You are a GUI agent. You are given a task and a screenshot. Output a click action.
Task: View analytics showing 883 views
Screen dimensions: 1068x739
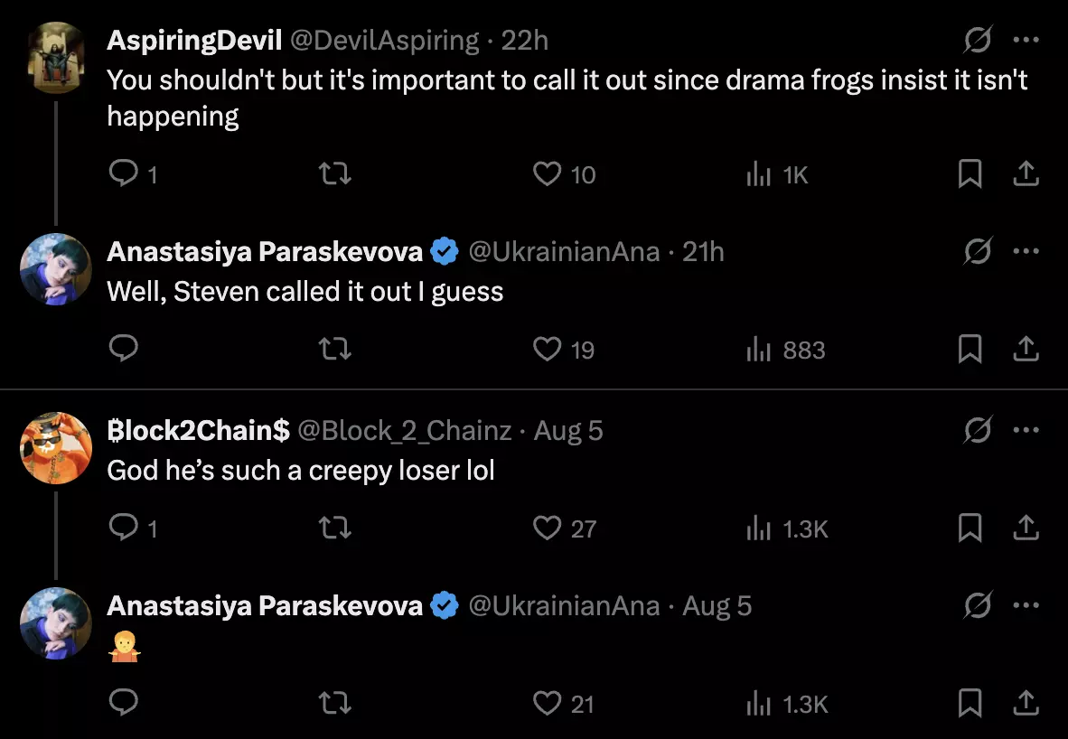(x=786, y=350)
